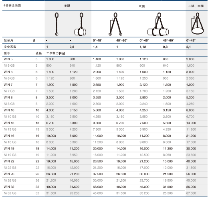This screenshot has width=208, height=197.
Task: Select the 三腿、四腿 column header
Action: 196,6
